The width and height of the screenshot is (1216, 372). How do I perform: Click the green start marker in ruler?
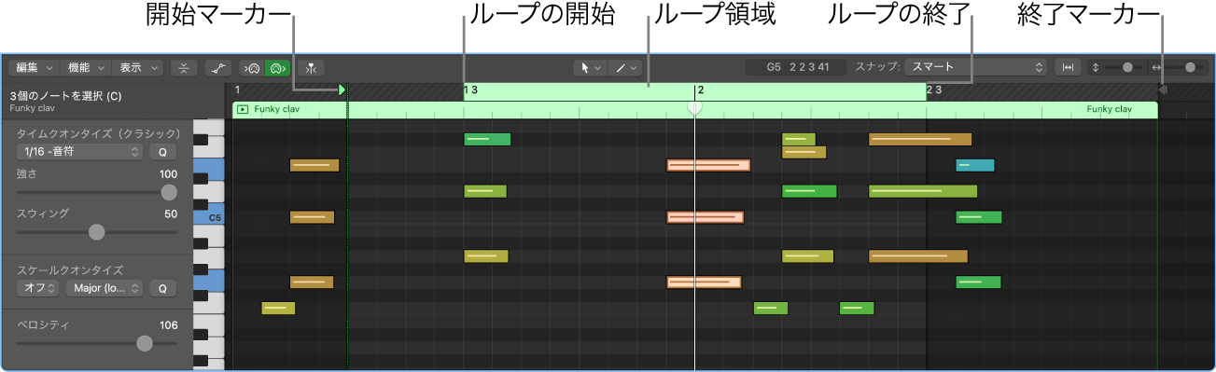[x=342, y=90]
